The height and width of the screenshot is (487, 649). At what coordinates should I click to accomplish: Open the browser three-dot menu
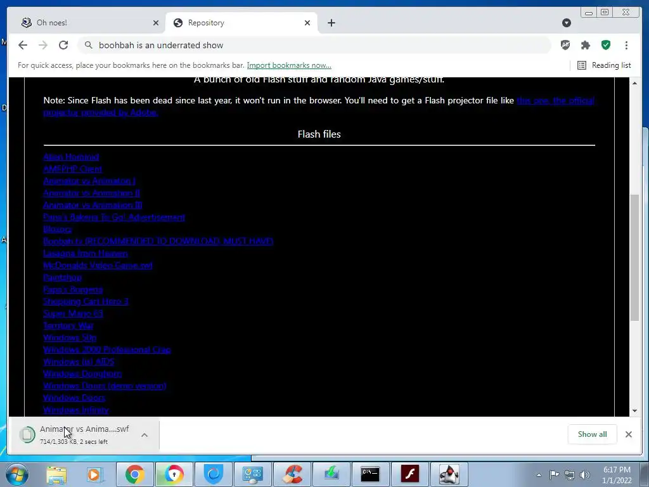coord(626,45)
